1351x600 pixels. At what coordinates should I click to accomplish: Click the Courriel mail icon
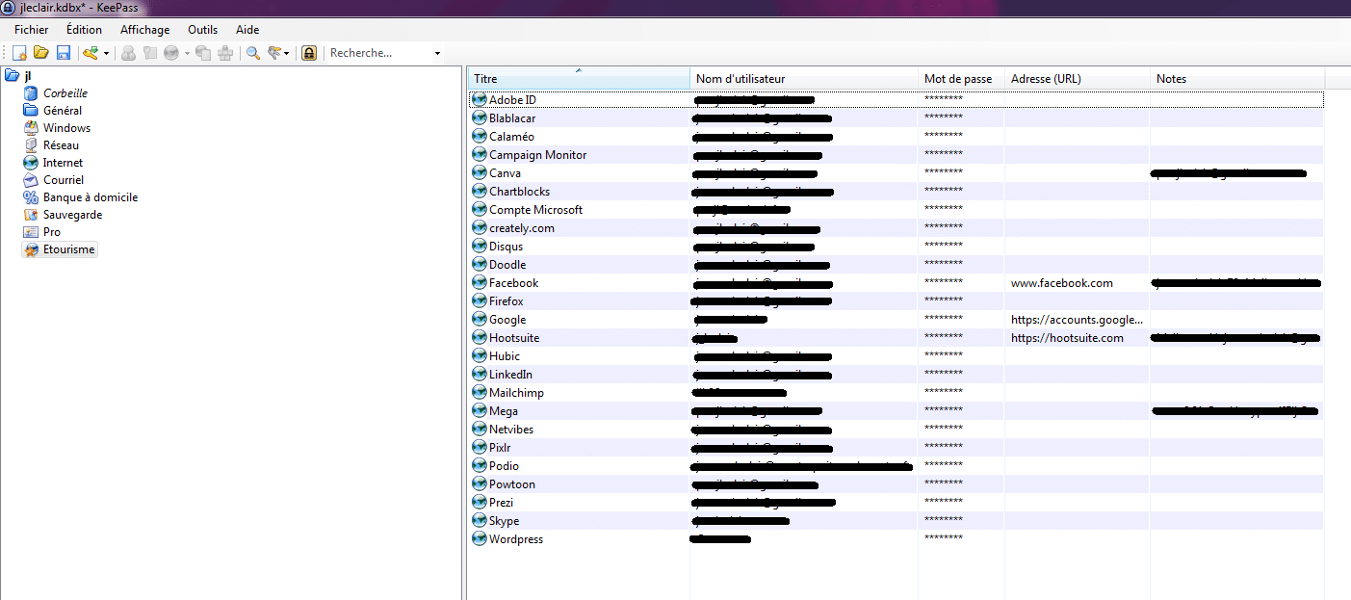tap(31, 180)
